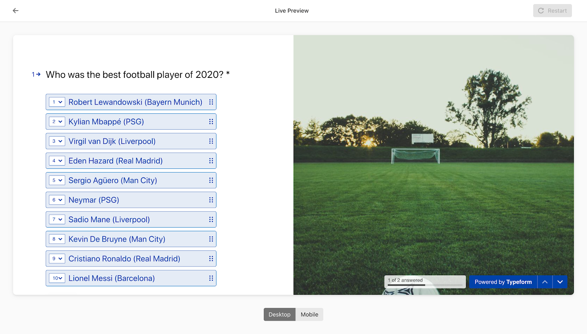Viewport: 587px width, 334px height.
Task: Select Virgil van Dijk (Liverpool) option text
Action: tap(112, 141)
